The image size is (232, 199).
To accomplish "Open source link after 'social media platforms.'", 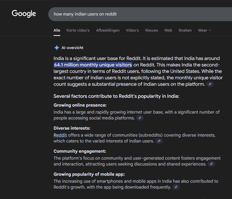I will 140,118.
